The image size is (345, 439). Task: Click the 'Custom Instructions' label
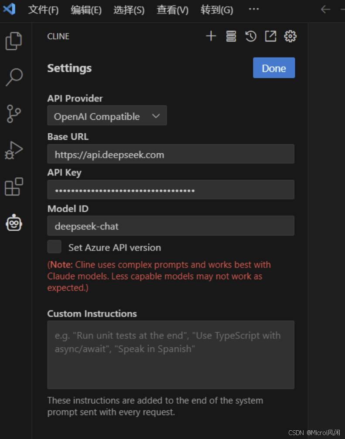92,314
